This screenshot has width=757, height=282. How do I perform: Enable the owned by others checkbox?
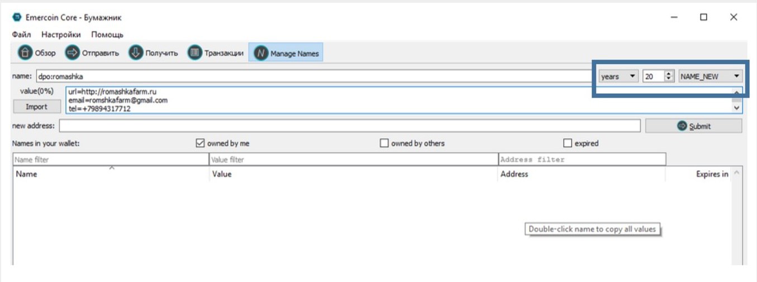click(384, 144)
